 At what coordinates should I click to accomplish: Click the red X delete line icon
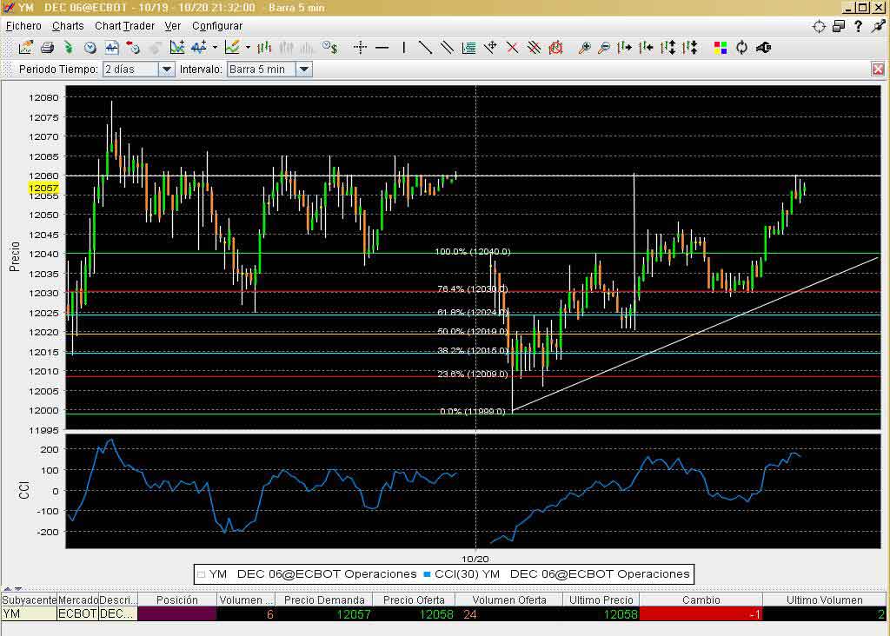click(x=512, y=48)
